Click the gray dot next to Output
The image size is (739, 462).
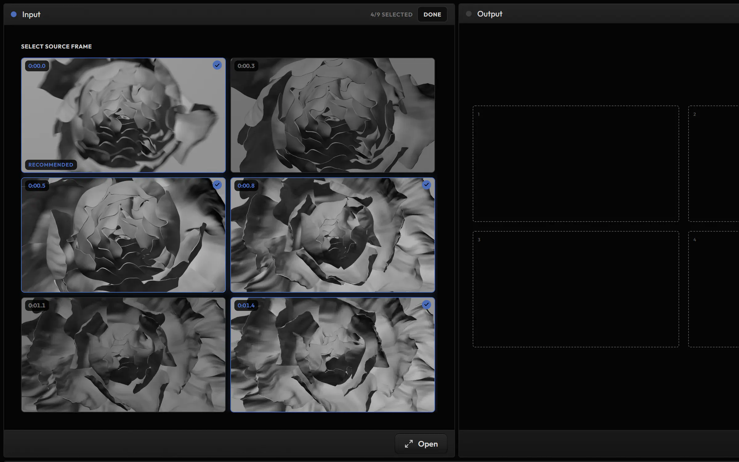coord(469,14)
